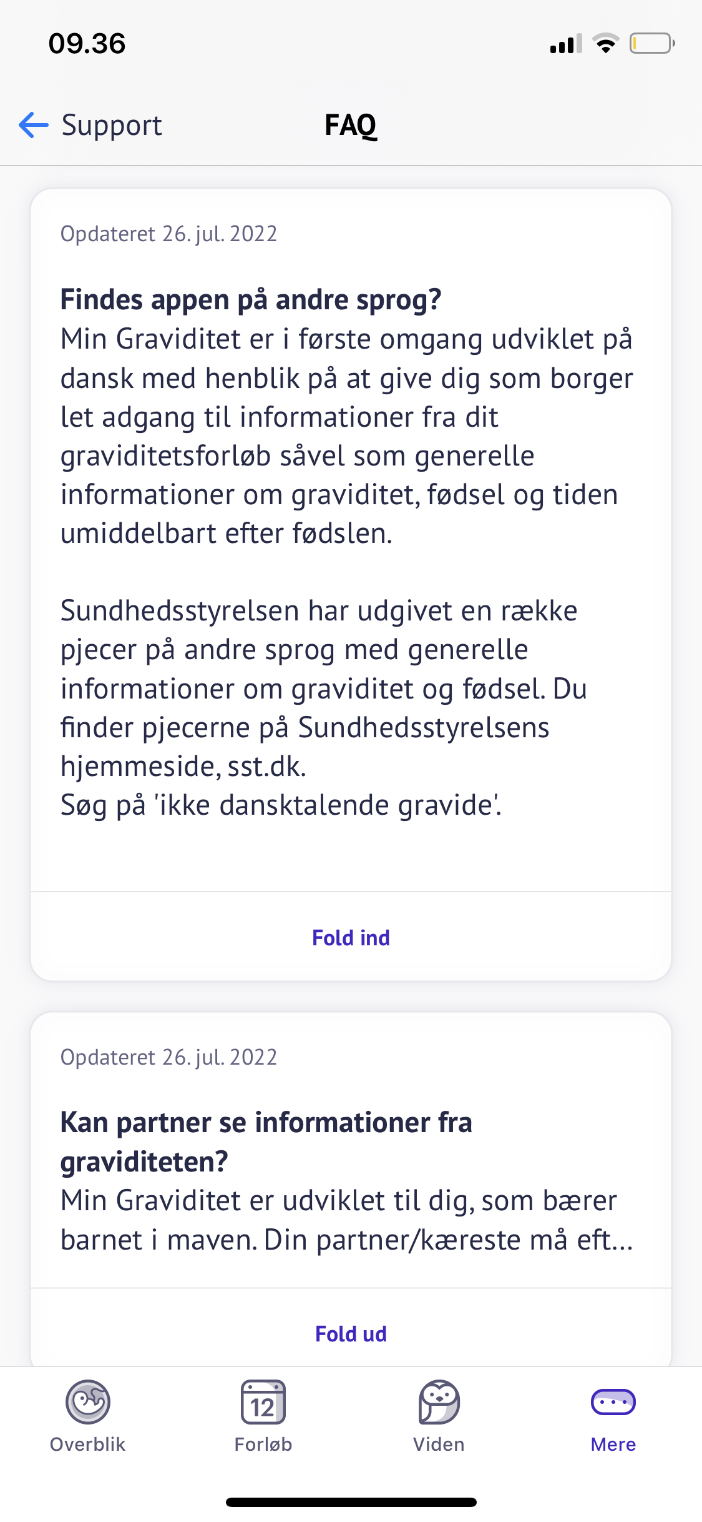Tap the cellular signal bars icon
Screen dimensions: 702x1522
[x=565, y=44]
